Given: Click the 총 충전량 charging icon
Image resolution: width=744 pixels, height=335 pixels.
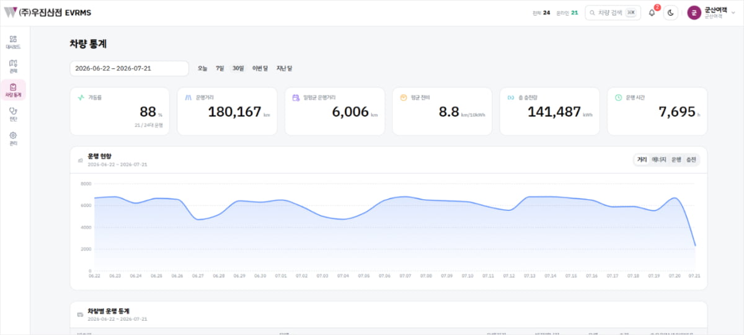Looking at the screenshot, I should tap(510, 97).
